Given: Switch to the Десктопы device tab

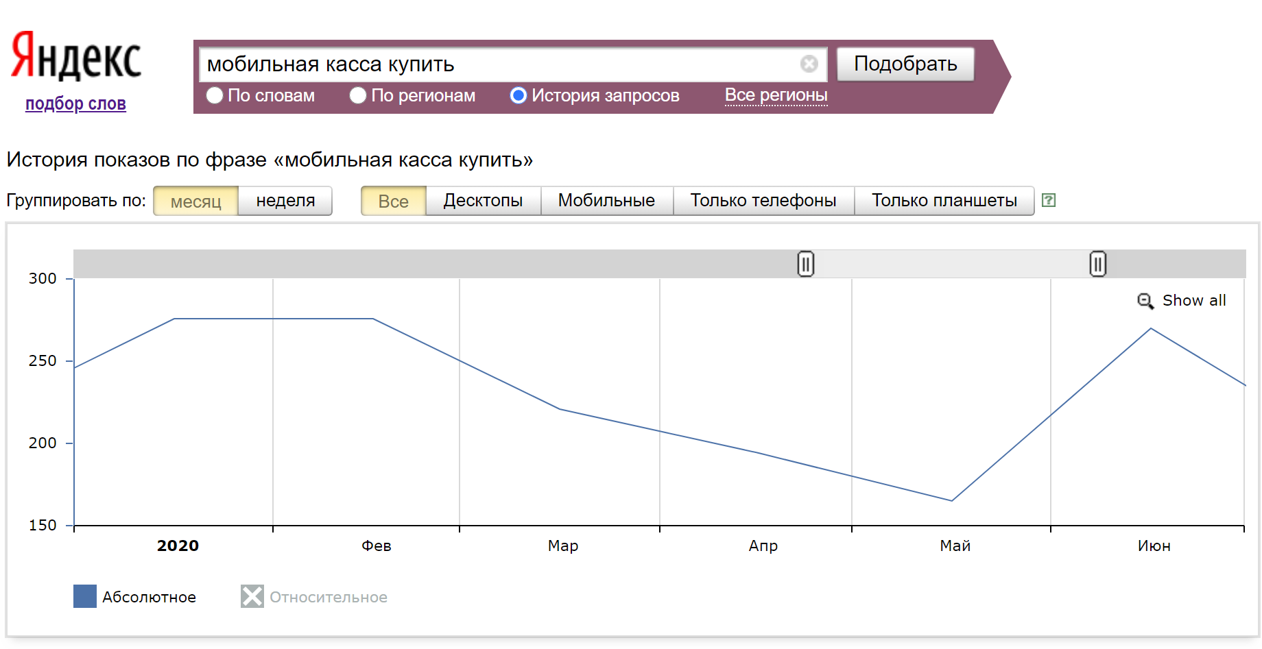Looking at the screenshot, I should (483, 201).
